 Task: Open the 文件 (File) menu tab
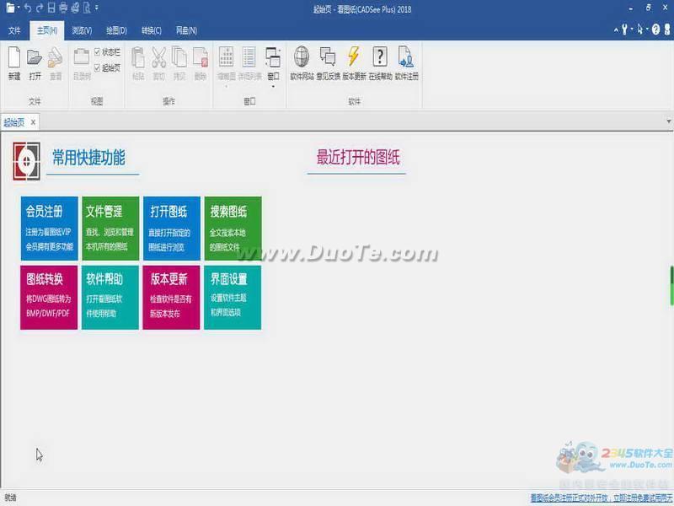coord(14,30)
